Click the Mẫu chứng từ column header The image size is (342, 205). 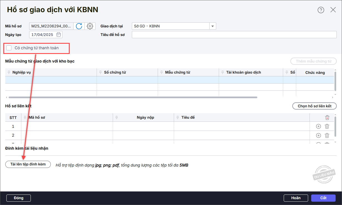click(x=178, y=72)
